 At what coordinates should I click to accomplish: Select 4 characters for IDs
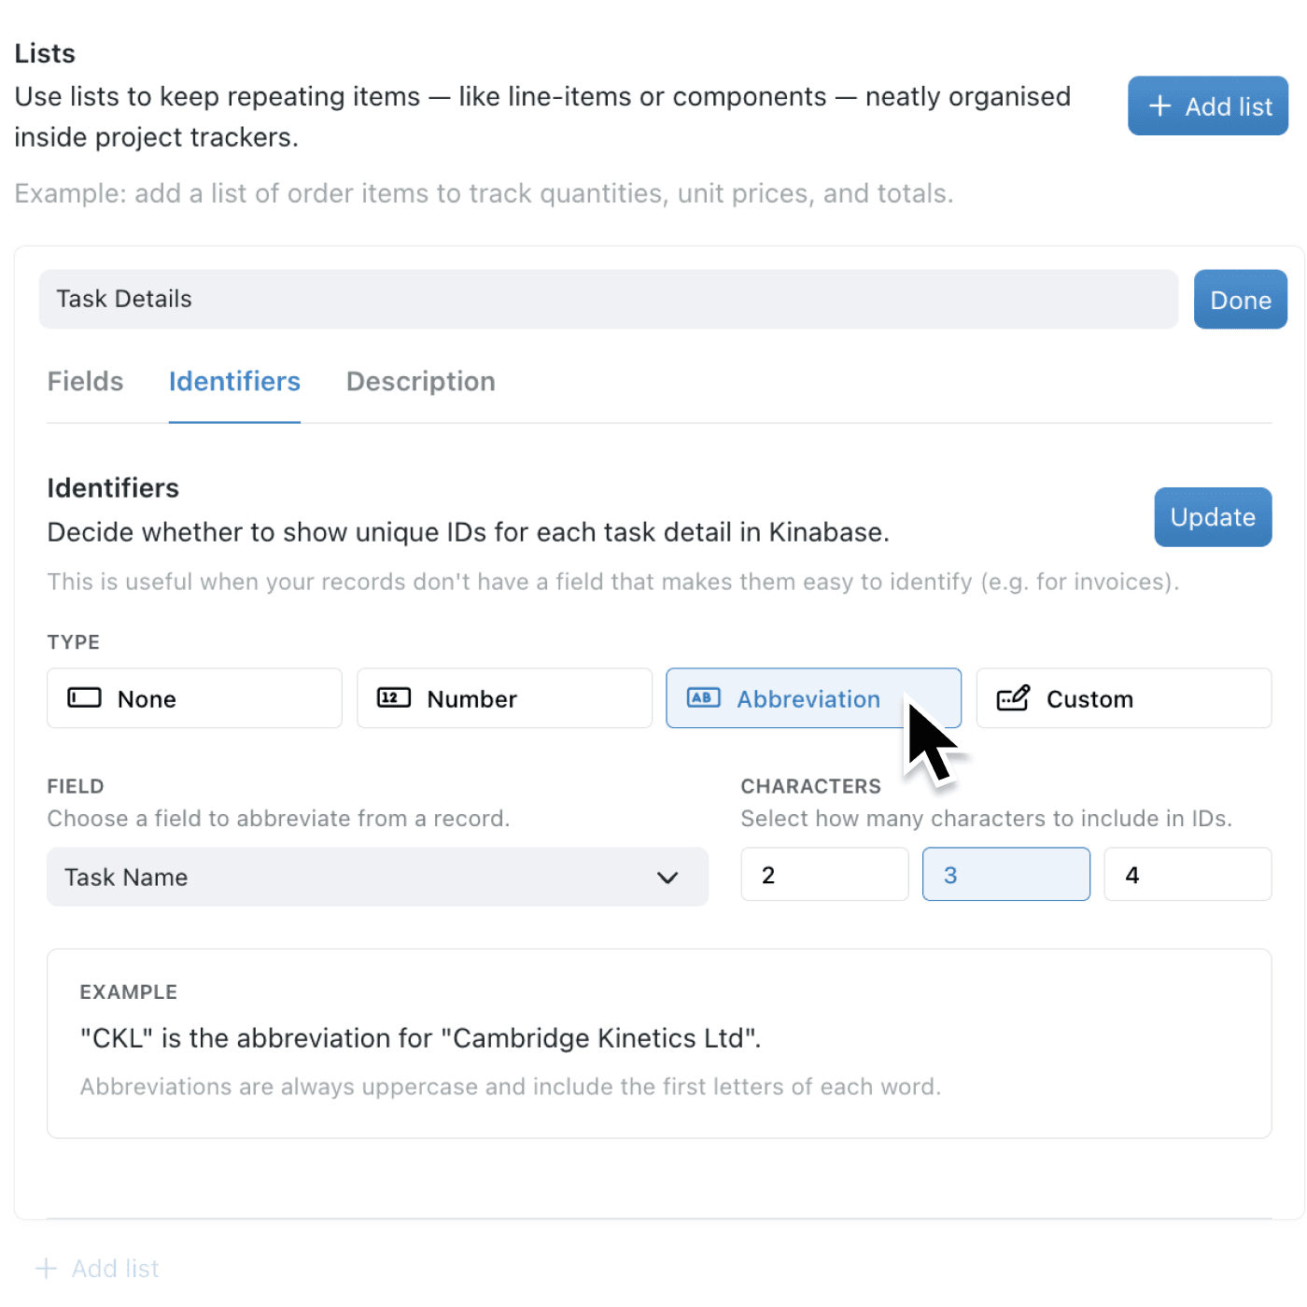(1188, 875)
